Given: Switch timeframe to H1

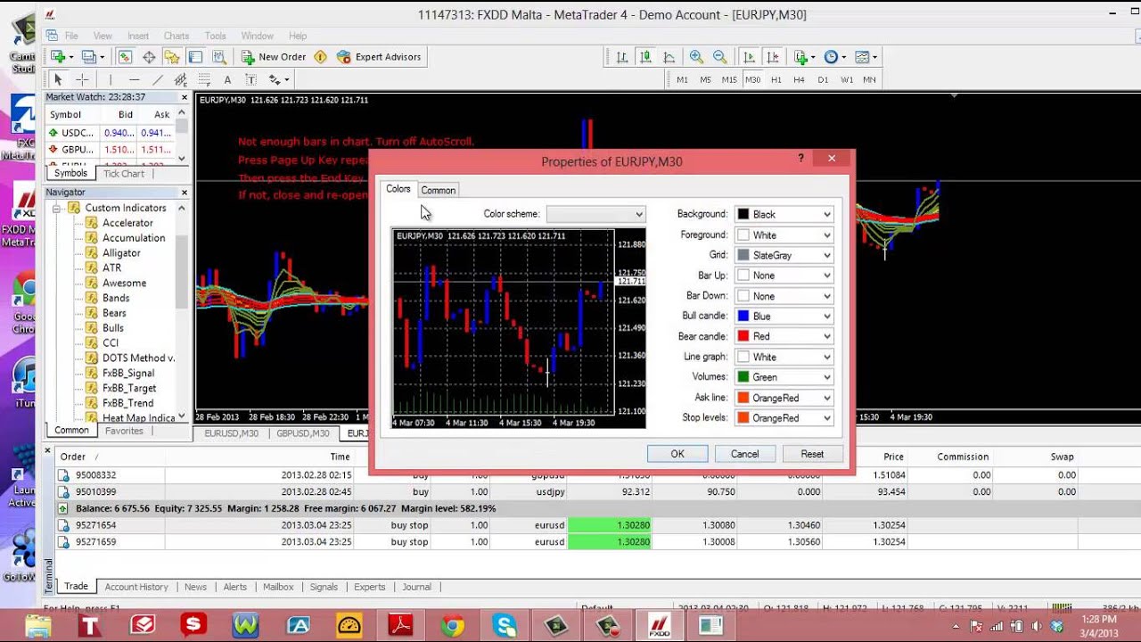Looking at the screenshot, I should (x=776, y=79).
